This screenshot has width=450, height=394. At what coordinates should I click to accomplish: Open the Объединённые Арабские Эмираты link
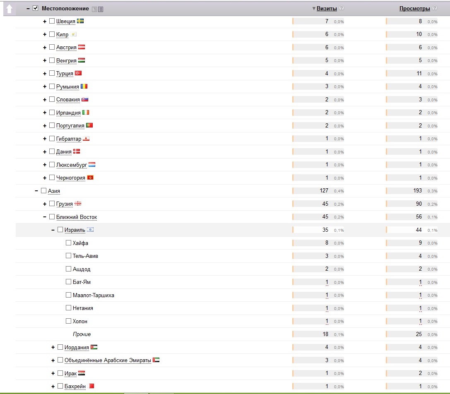pyautogui.click(x=108, y=360)
